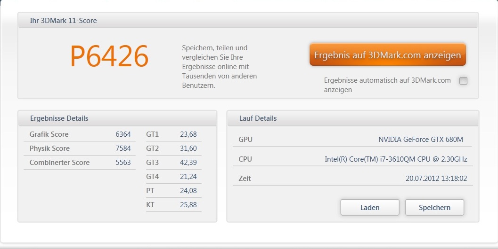Click the 'Ihr 3DMark 11-Score' header
498x249 pixels.
(x=64, y=21)
